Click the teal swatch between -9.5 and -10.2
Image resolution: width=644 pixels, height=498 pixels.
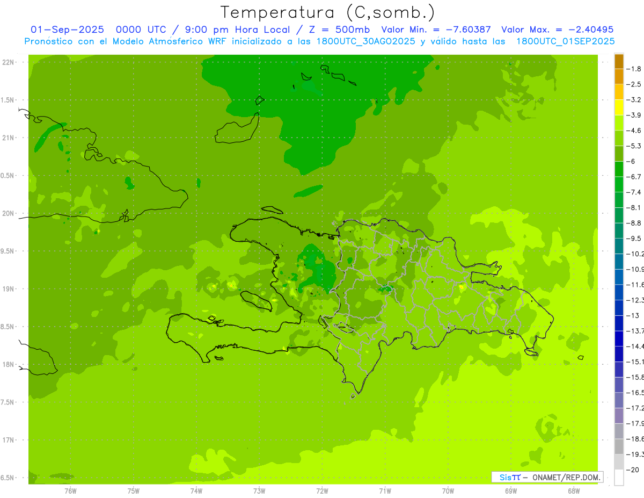coord(619,246)
